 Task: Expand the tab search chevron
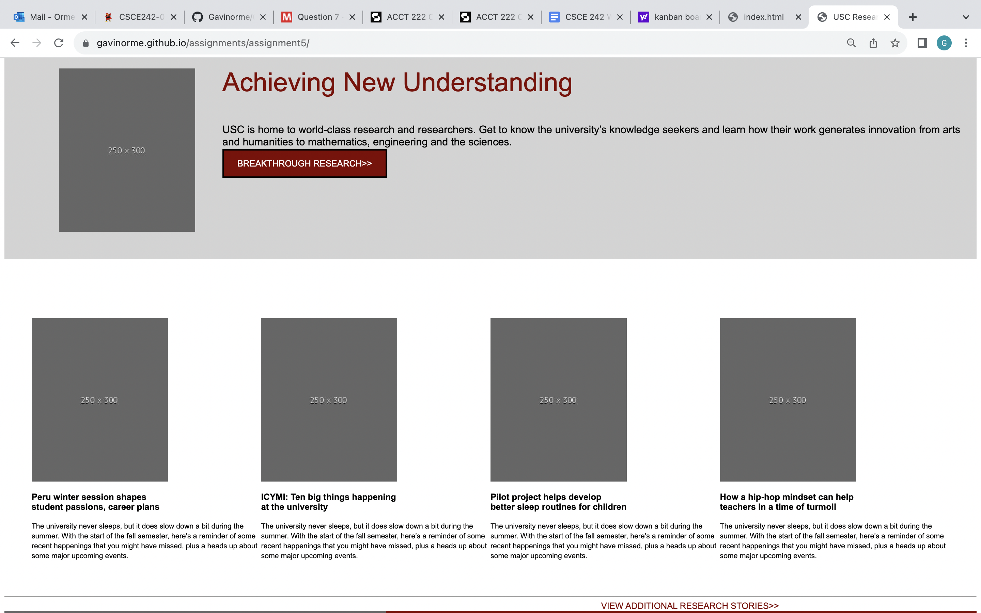tap(966, 17)
